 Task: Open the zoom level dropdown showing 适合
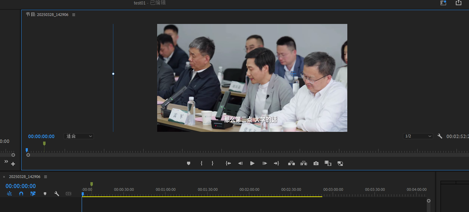pos(79,136)
